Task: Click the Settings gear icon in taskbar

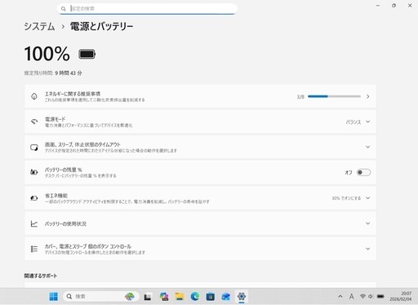Action: tap(242, 296)
